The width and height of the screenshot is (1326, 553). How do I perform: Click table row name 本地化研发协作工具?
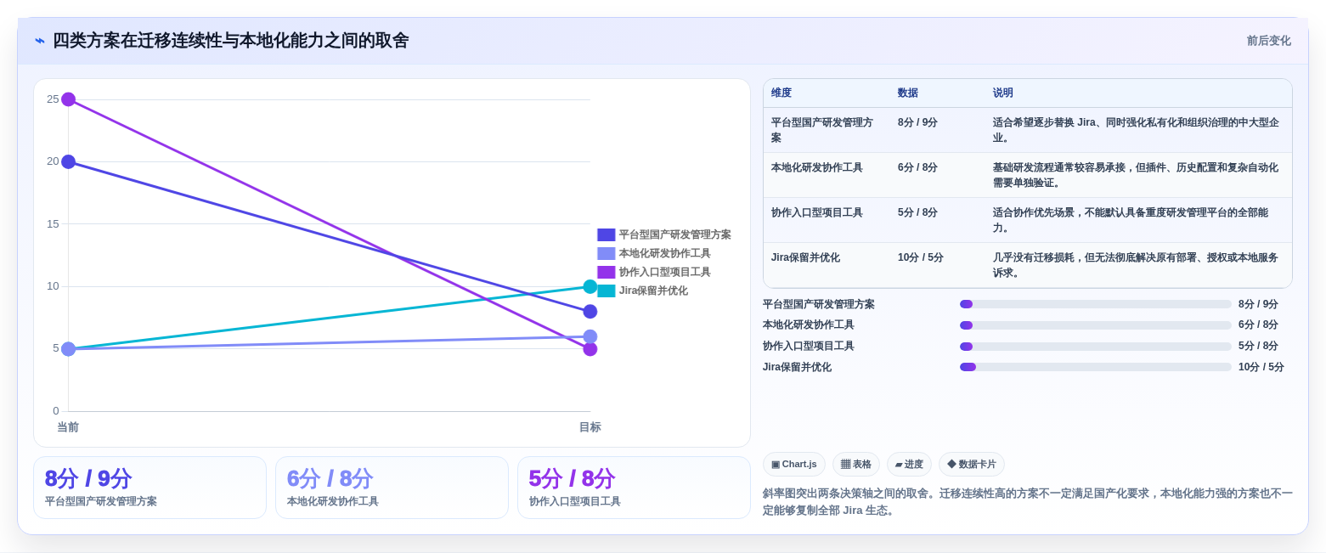pos(817,167)
